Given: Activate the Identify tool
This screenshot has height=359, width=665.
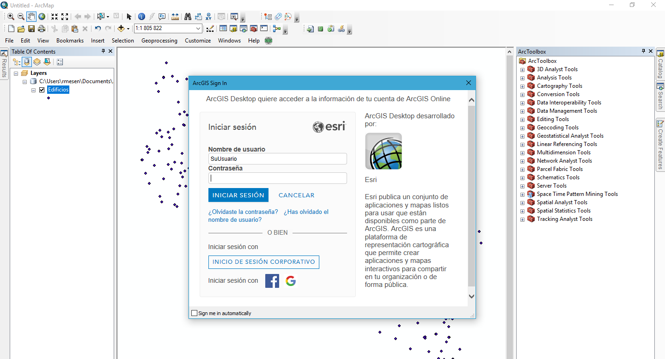Looking at the screenshot, I should [x=141, y=17].
